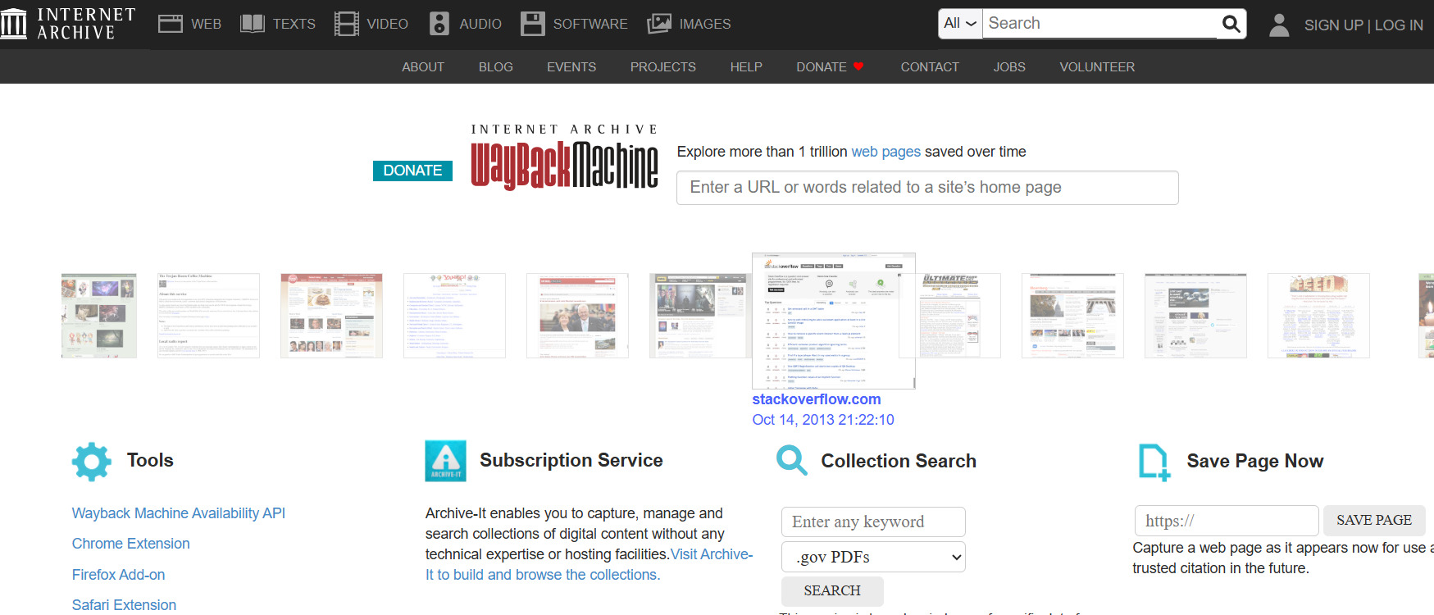Click the user avatar icon
The image size is (1434, 615).
1279,25
